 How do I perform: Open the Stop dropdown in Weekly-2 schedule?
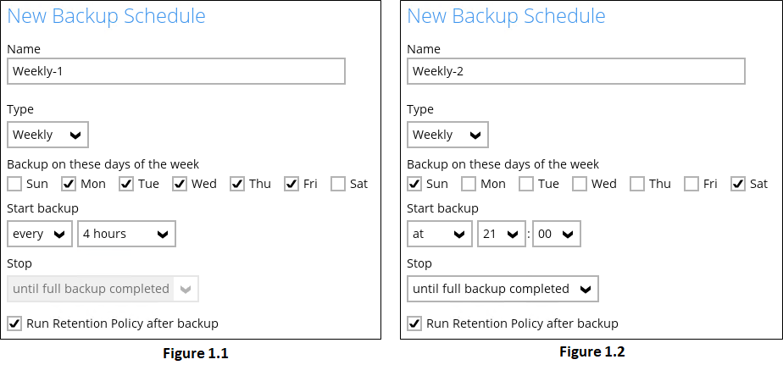pos(503,289)
